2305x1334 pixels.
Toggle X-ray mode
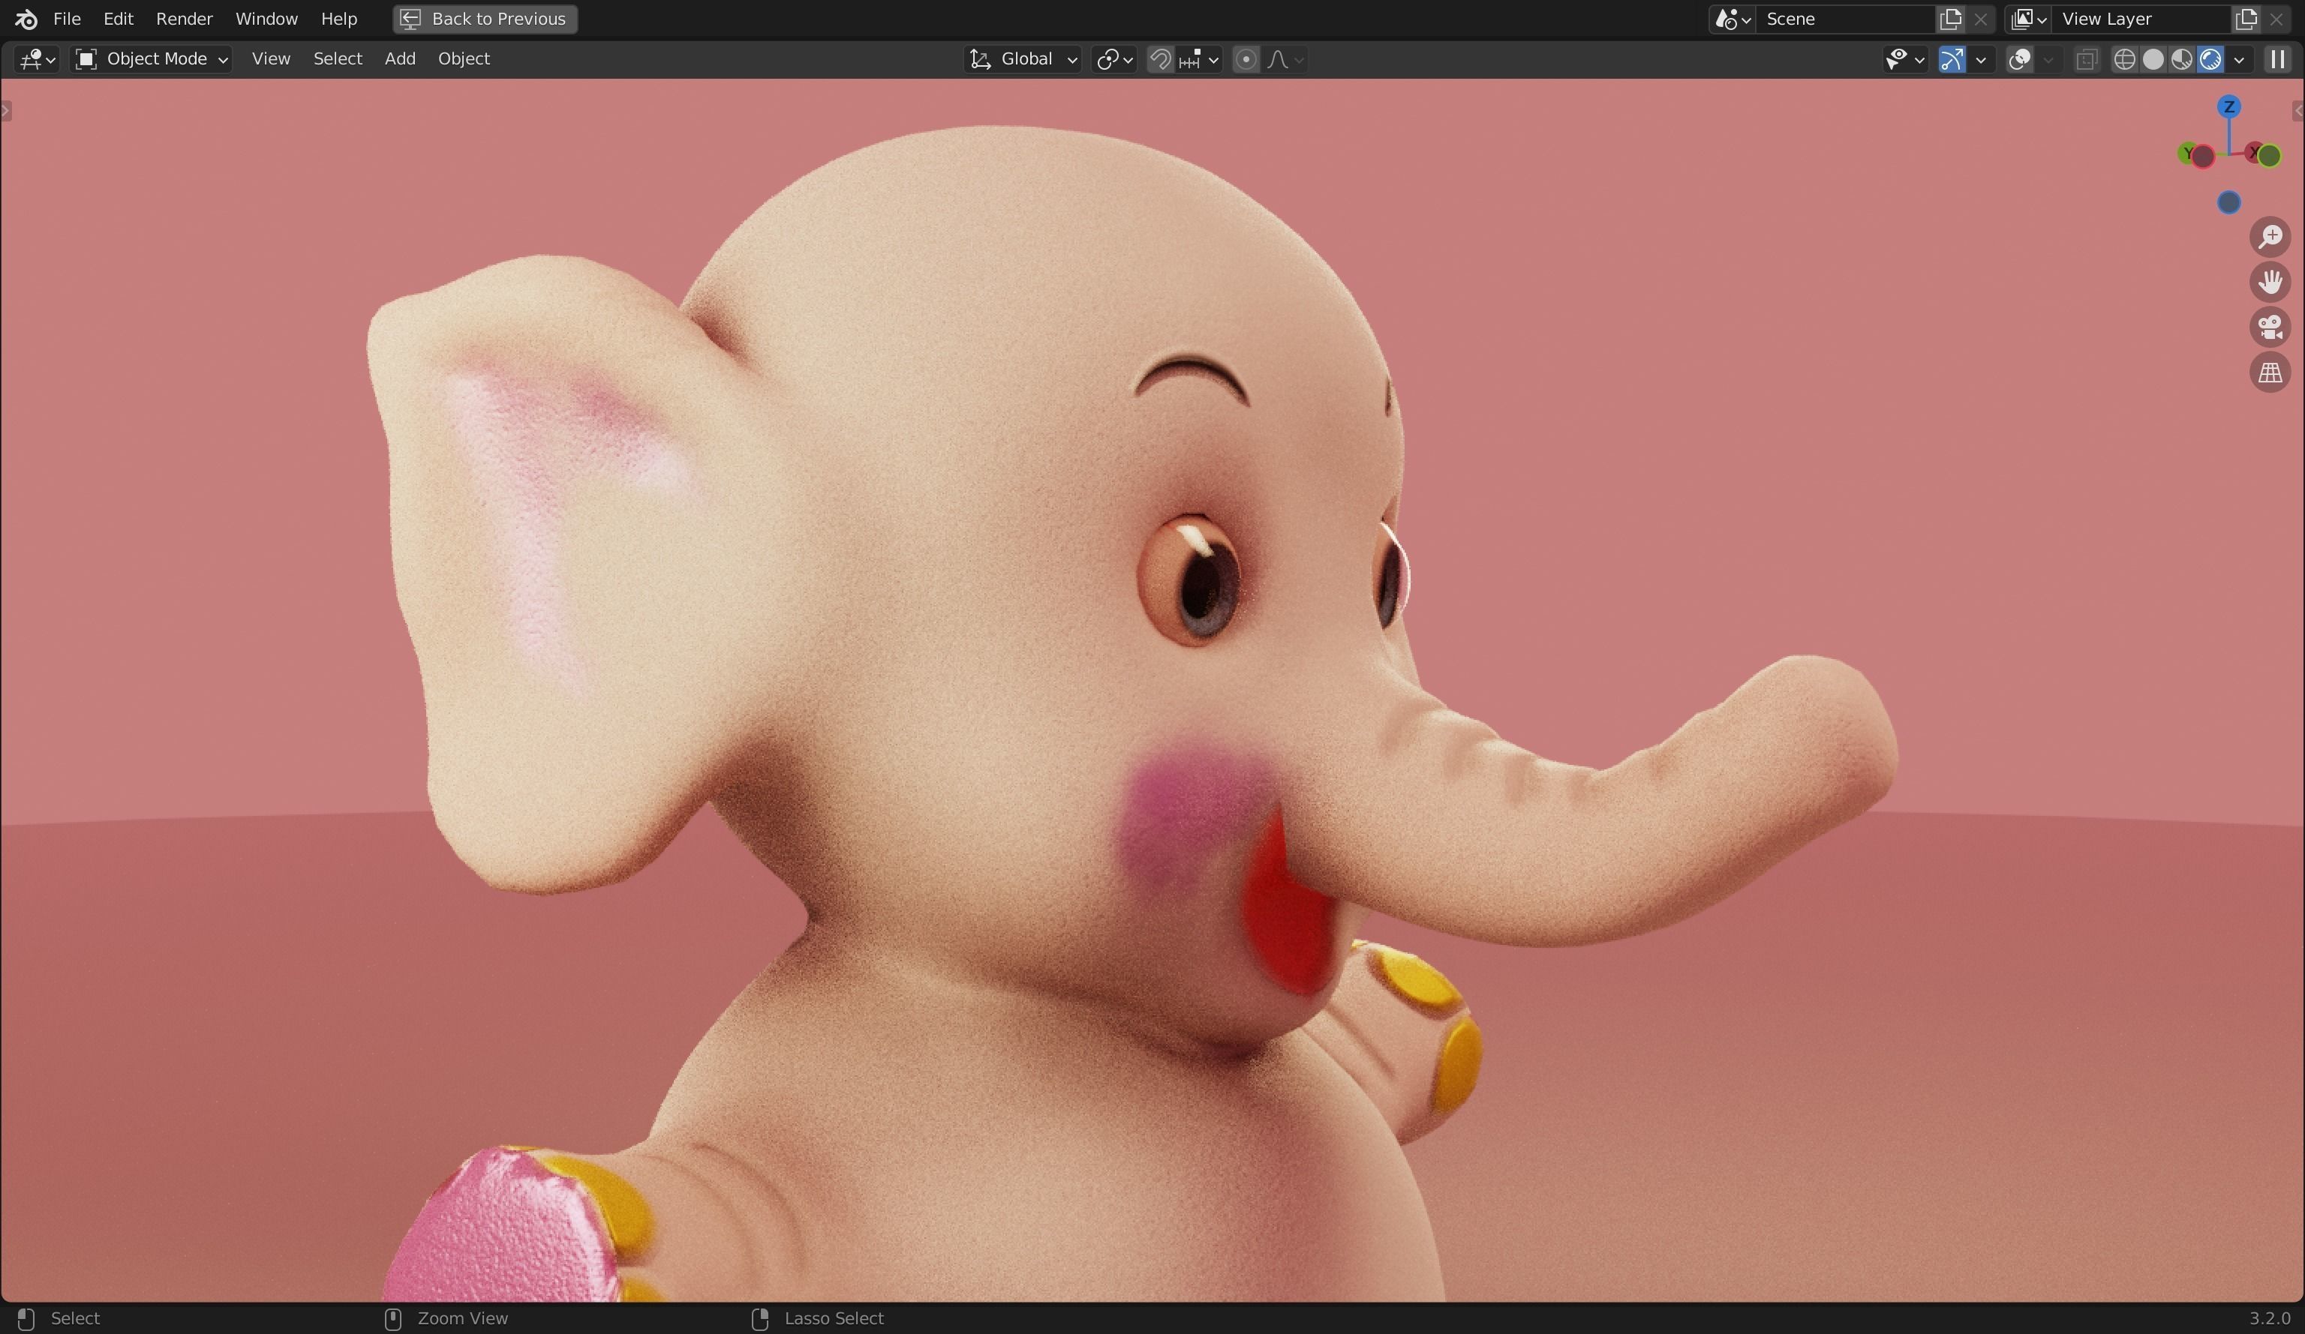click(2087, 59)
